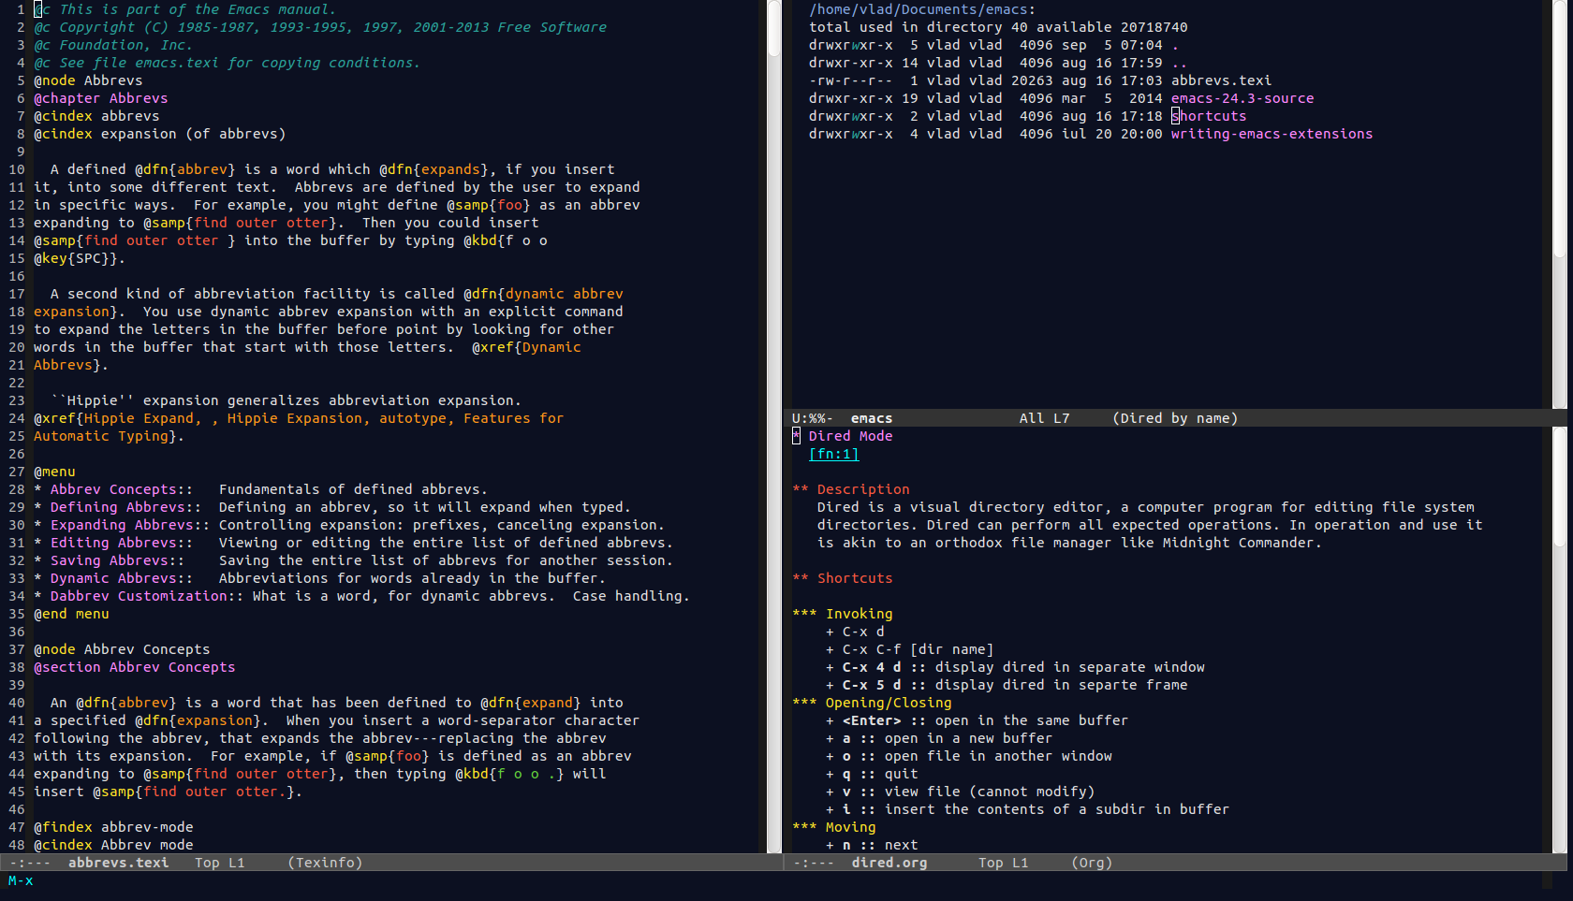Open the abbrevs.texi file in dired
1573x901 pixels.
(1221, 80)
